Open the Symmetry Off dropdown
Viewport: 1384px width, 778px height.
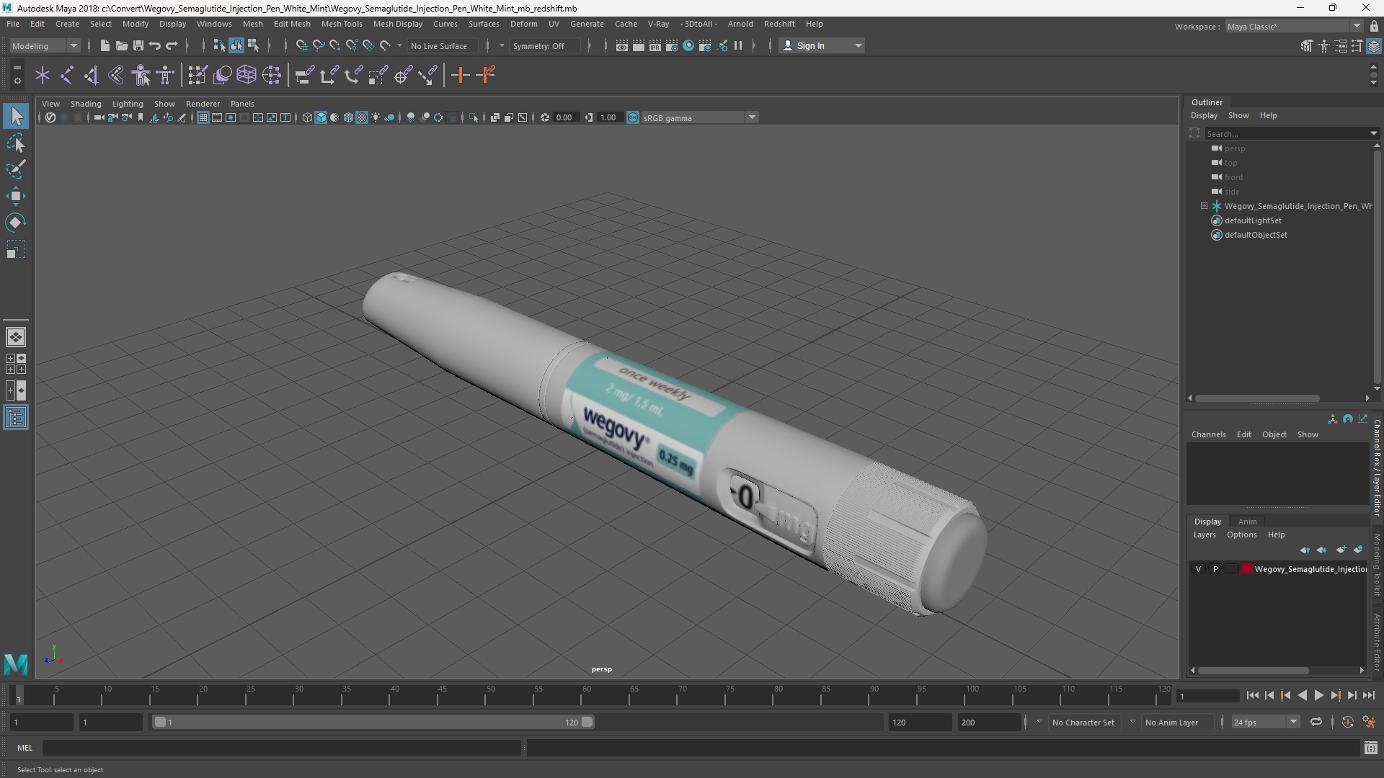pos(546,45)
